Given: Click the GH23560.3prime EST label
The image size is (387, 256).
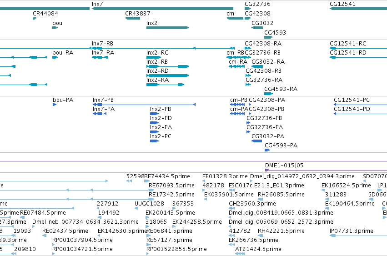Looking at the screenshot, I should pos(252,204).
